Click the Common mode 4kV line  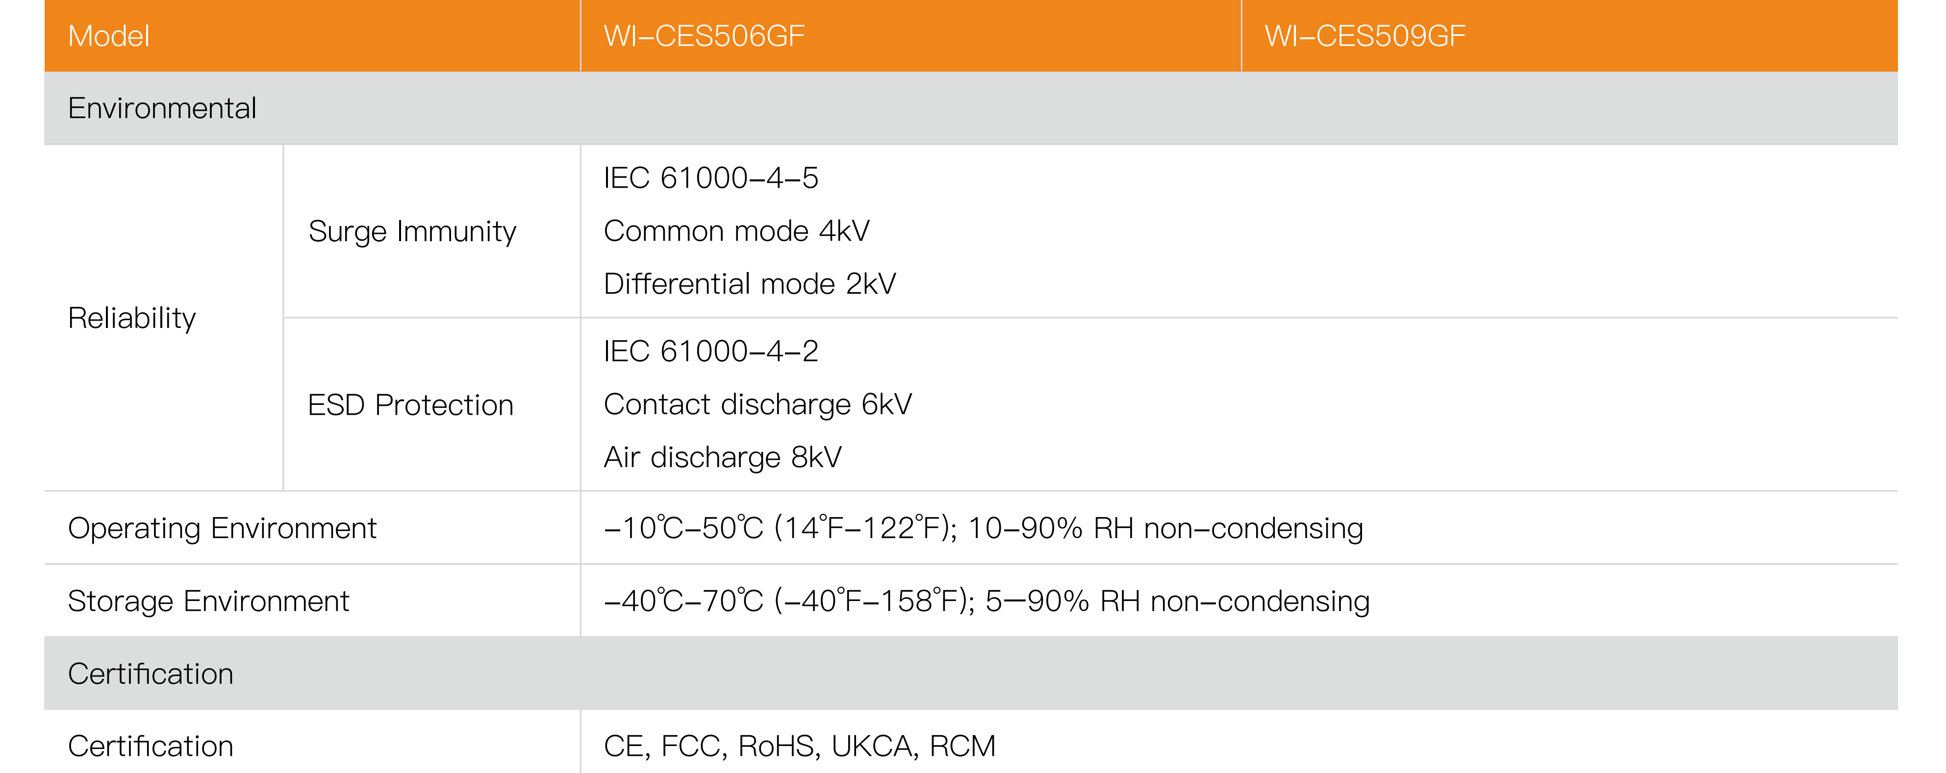click(x=736, y=231)
